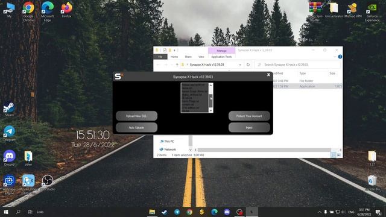Click the listbox scrollbar thumb
Viewport: 386px width, 217px height.
click(210, 101)
